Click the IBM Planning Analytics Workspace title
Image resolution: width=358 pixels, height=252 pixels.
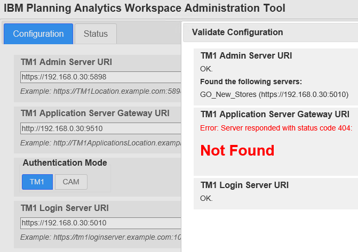(145, 8)
